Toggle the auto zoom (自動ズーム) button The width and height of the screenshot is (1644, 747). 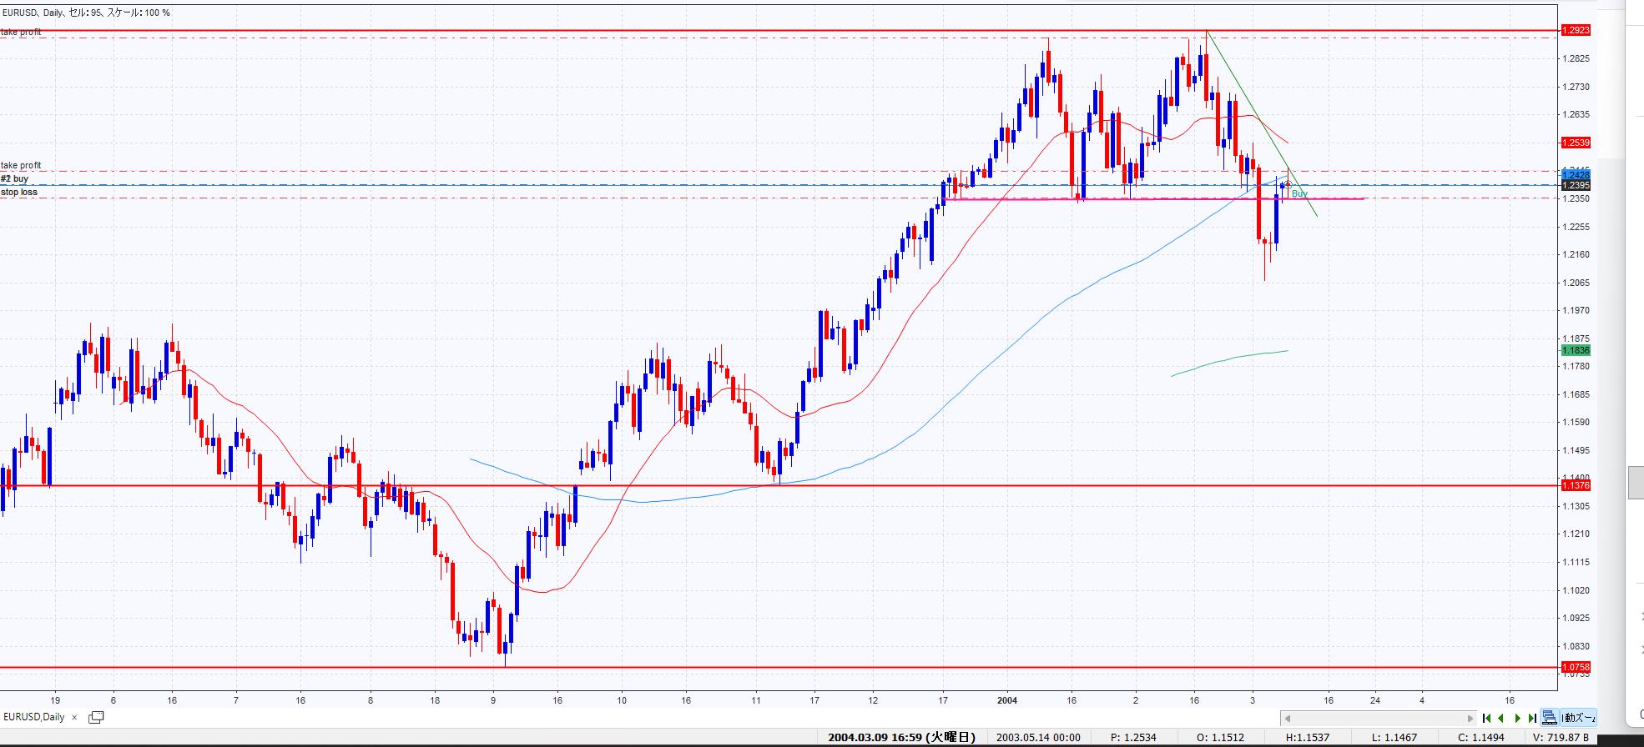point(1578,718)
